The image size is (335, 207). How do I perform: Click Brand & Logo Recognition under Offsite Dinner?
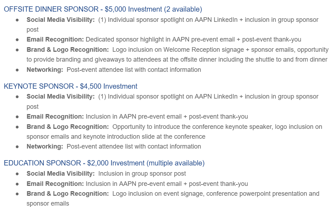(x=68, y=50)
